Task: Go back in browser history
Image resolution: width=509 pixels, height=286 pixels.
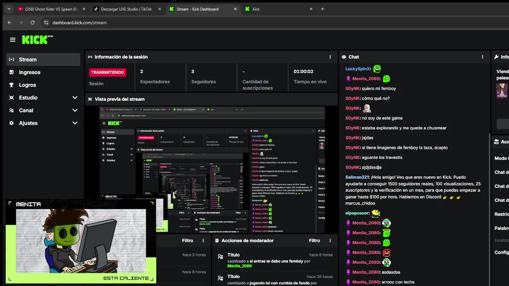Action: click(x=10, y=23)
